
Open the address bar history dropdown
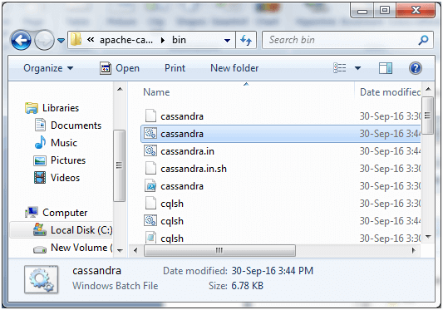tap(227, 41)
